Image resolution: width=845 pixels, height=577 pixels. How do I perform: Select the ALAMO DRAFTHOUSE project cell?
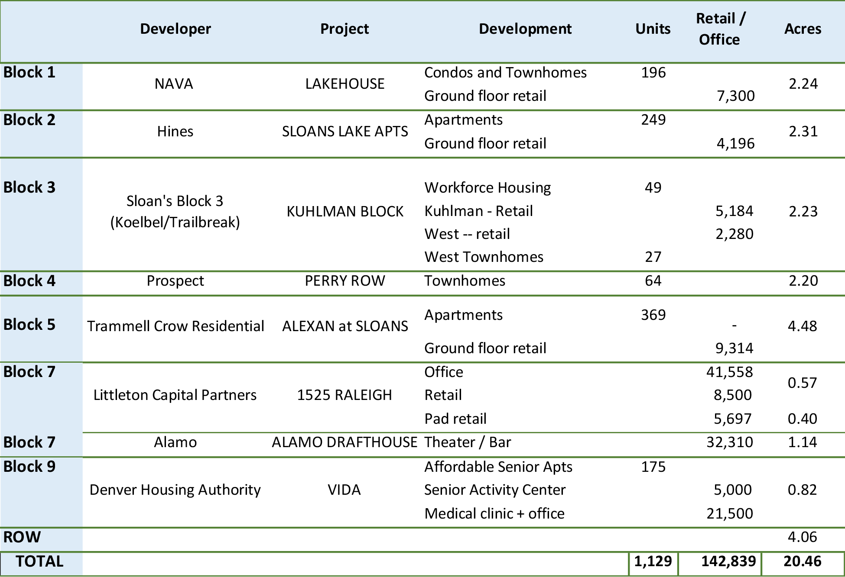pos(344,442)
